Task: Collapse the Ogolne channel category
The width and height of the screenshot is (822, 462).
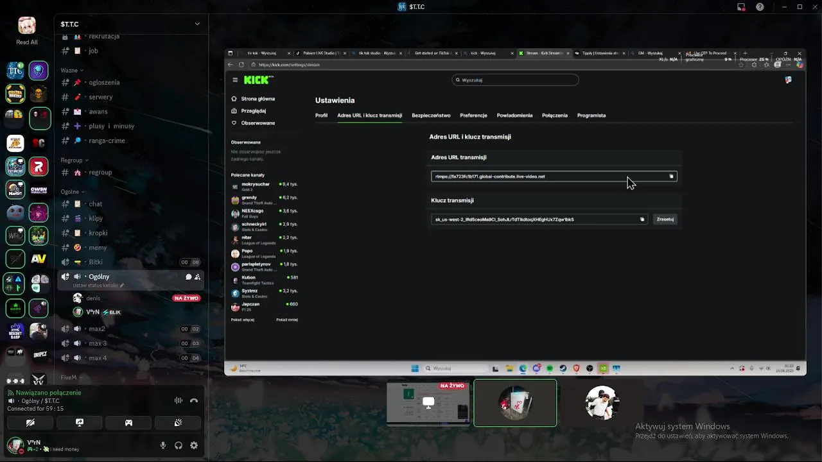Action: [73, 191]
